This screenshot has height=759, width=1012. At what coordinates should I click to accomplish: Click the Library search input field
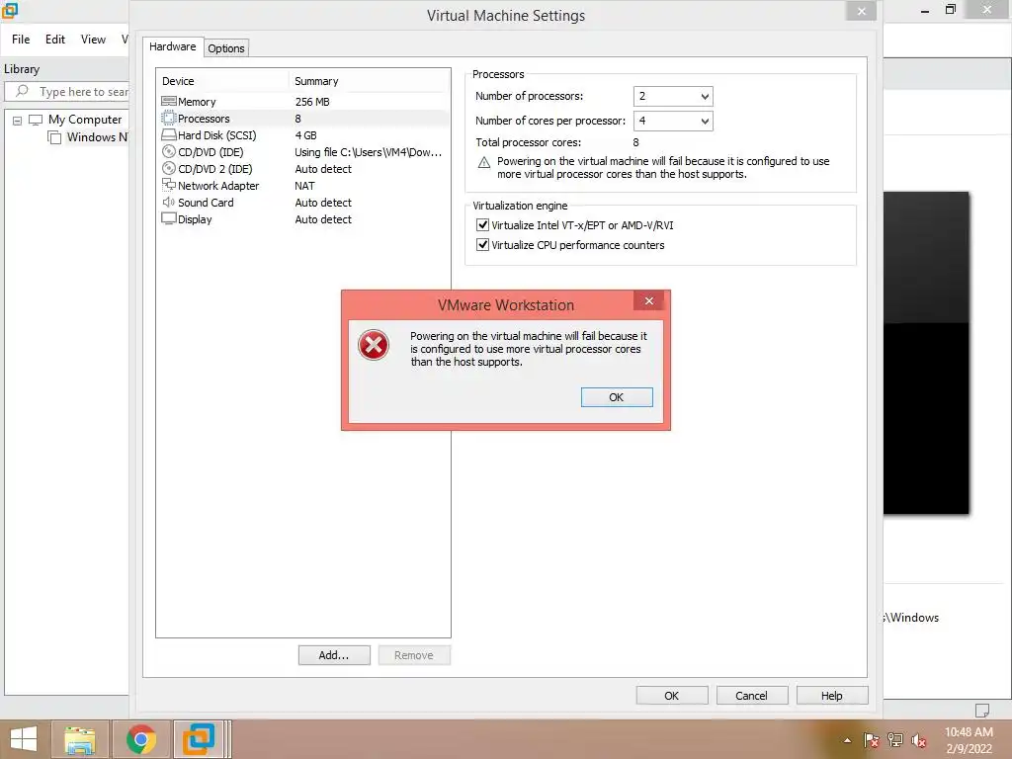68,92
